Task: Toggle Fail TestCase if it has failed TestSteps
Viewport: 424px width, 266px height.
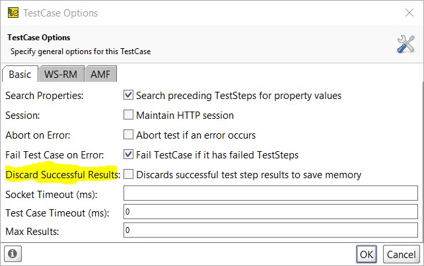Action: click(129, 155)
